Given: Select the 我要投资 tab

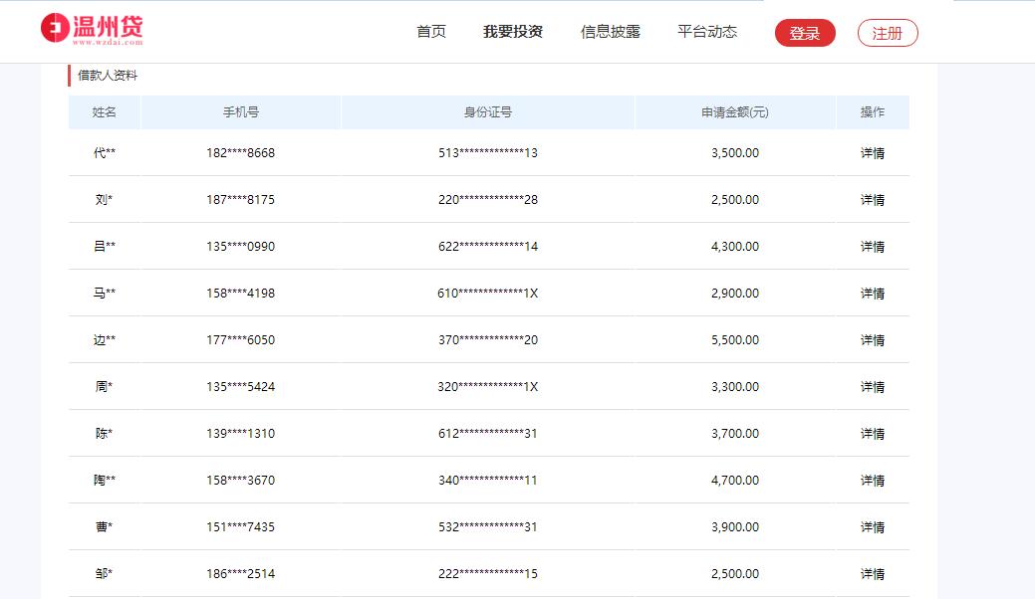Looking at the screenshot, I should click(513, 32).
